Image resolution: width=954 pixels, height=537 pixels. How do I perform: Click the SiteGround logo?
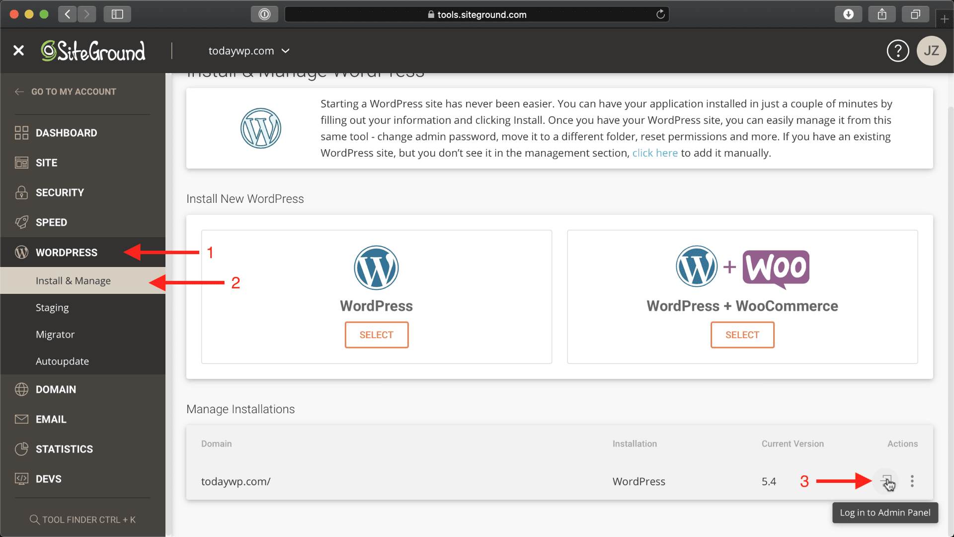(93, 50)
